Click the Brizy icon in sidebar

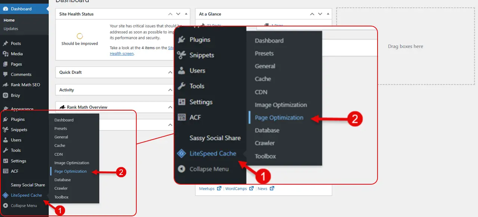(6, 95)
